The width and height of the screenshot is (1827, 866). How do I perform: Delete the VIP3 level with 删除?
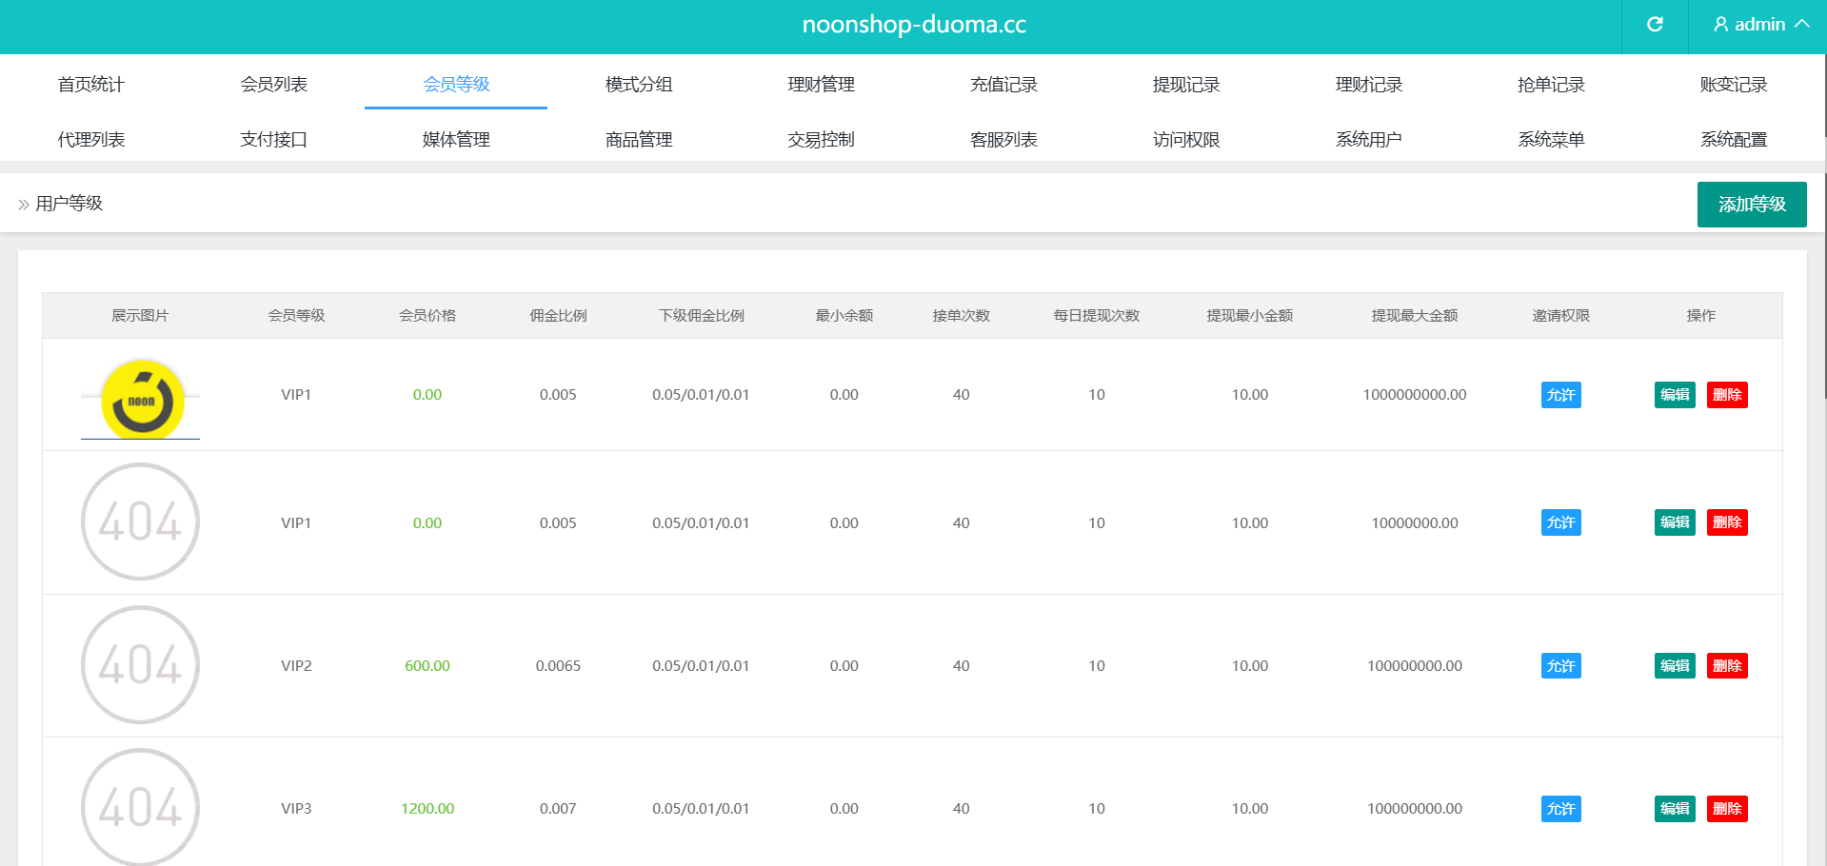pos(1726,809)
